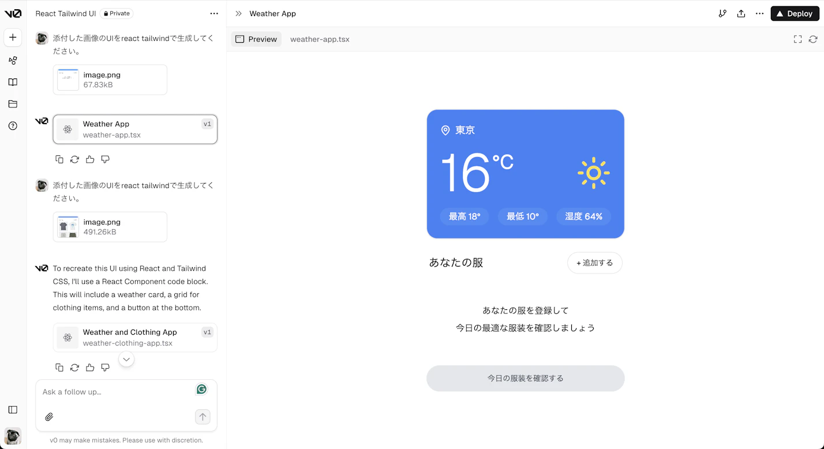824x449 pixels.
Task: Open the more options menu beside Deploy
Action: (x=759, y=13)
